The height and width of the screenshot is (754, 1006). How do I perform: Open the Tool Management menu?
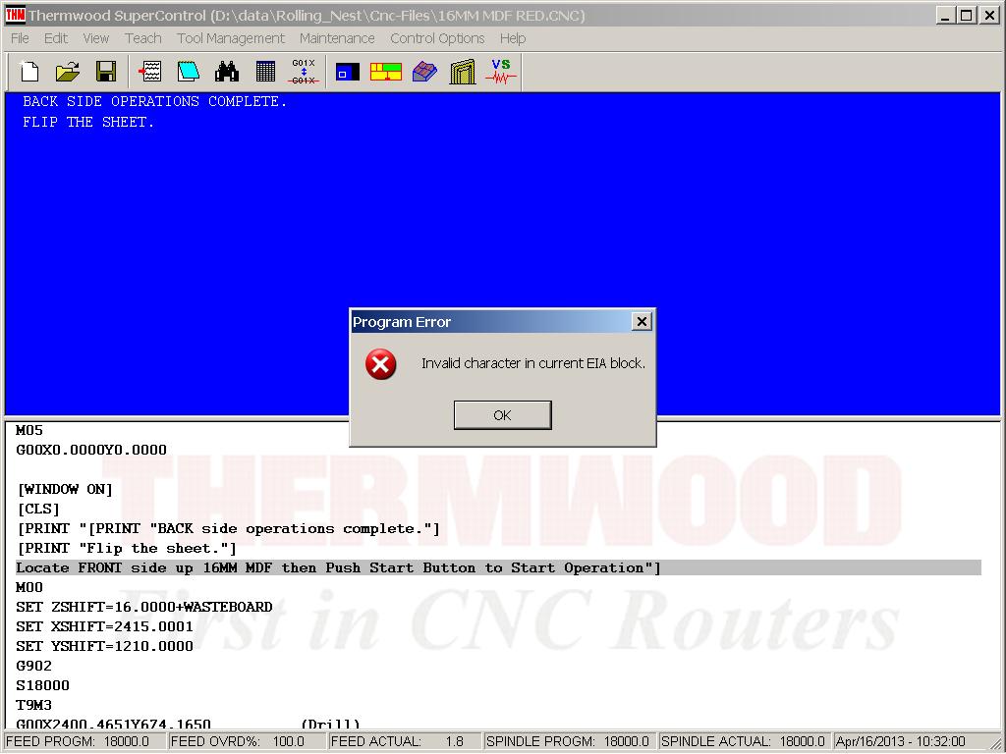(x=231, y=38)
